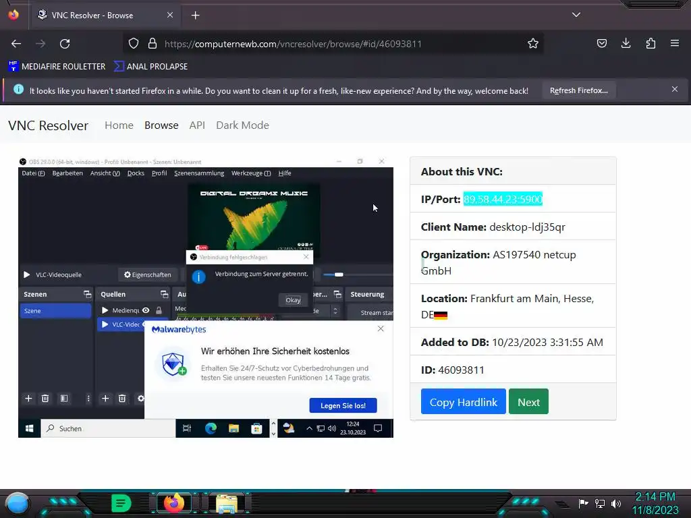The width and height of the screenshot is (691, 518).
Task: Click the VNC Resolver brand title
Action: 48,125
